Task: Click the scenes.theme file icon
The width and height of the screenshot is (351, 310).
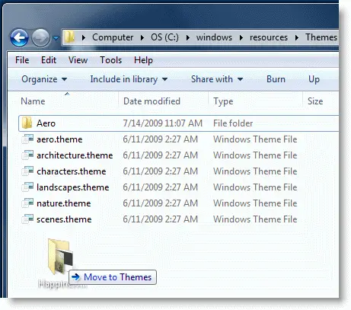Action: pyautogui.click(x=27, y=219)
